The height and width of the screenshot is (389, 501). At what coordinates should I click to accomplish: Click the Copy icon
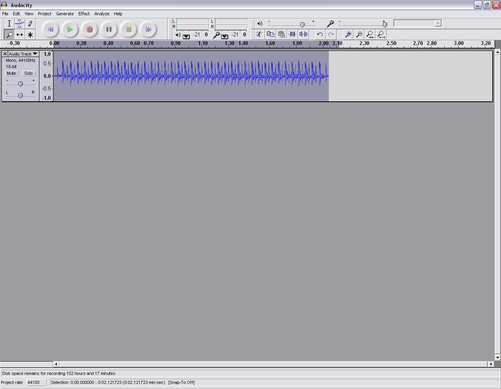coord(270,34)
